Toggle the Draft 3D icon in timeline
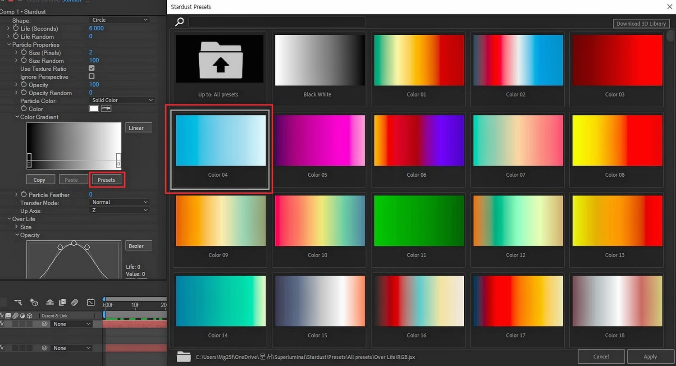The width and height of the screenshot is (676, 366). (34, 302)
